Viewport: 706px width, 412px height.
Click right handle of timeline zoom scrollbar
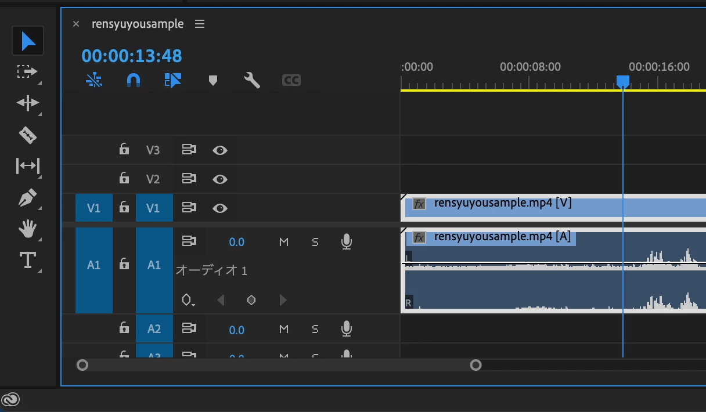[x=476, y=365]
